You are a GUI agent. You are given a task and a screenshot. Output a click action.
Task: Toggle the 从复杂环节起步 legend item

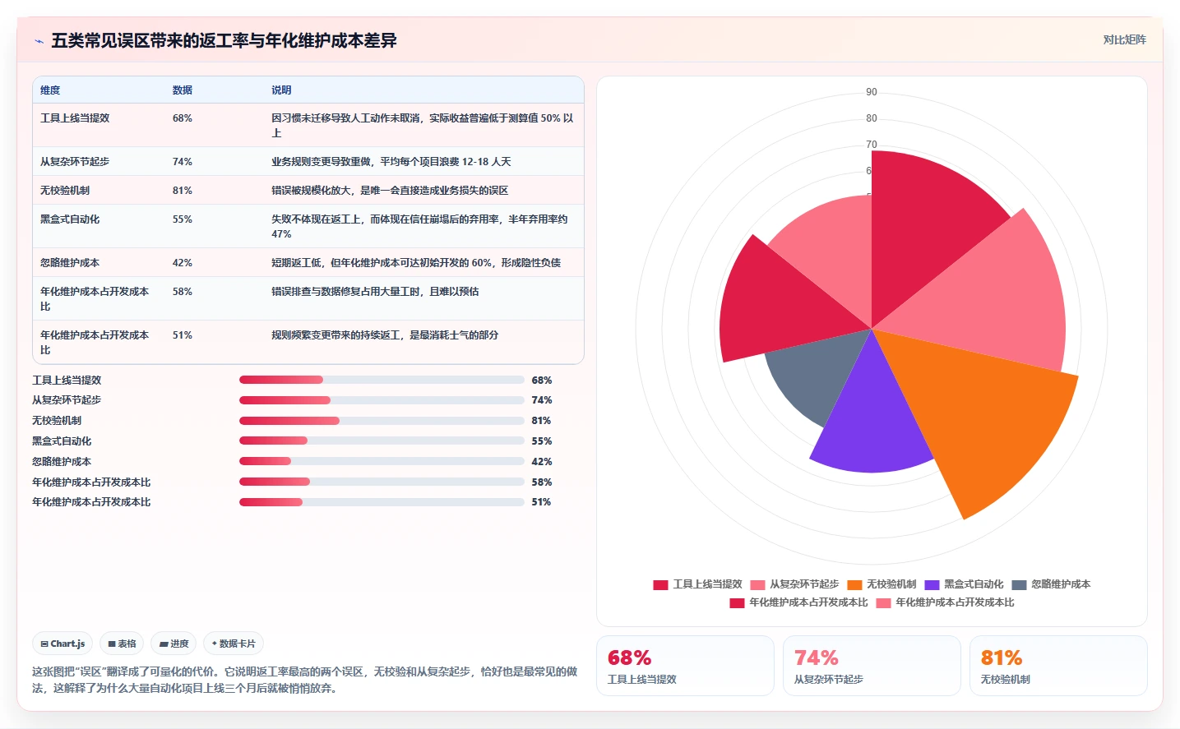[x=794, y=584]
